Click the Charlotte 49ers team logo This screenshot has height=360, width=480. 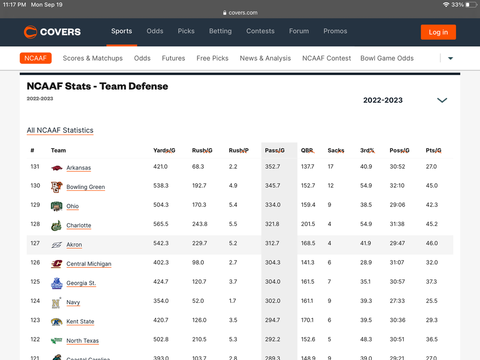coord(57,225)
